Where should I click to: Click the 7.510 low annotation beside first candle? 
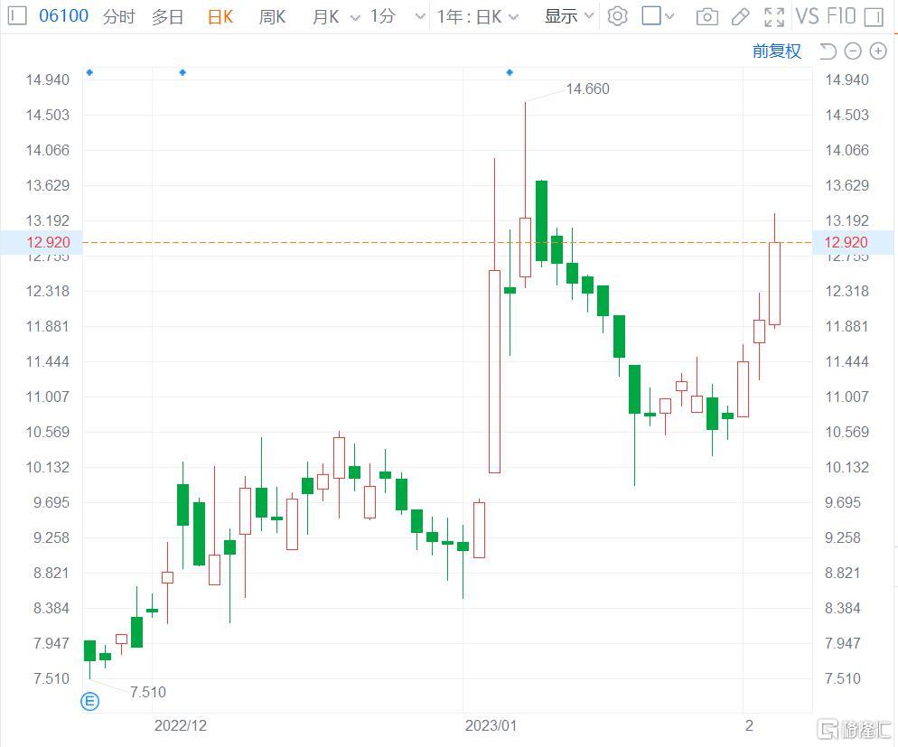148,692
